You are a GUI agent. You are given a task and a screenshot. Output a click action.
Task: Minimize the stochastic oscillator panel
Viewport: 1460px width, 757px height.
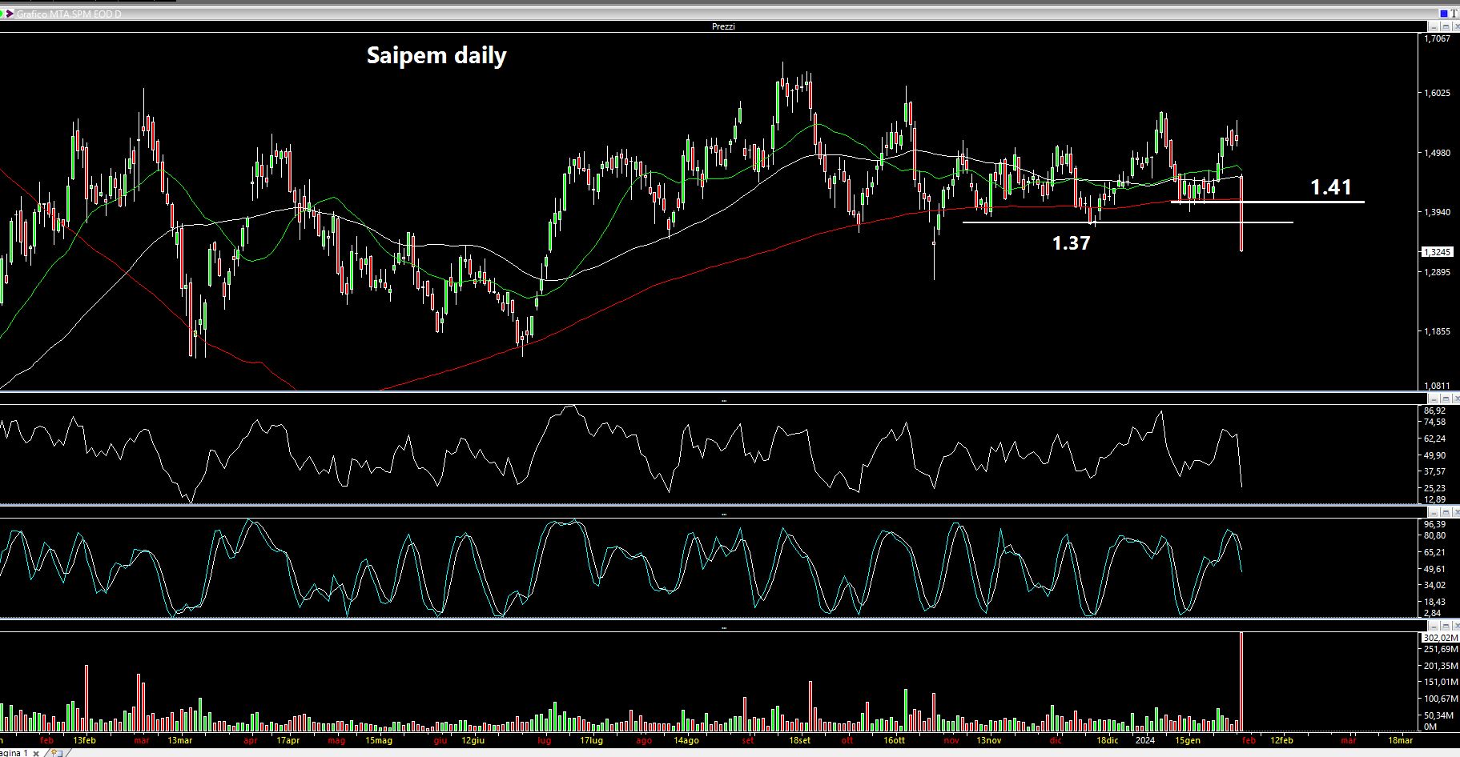(1434, 512)
